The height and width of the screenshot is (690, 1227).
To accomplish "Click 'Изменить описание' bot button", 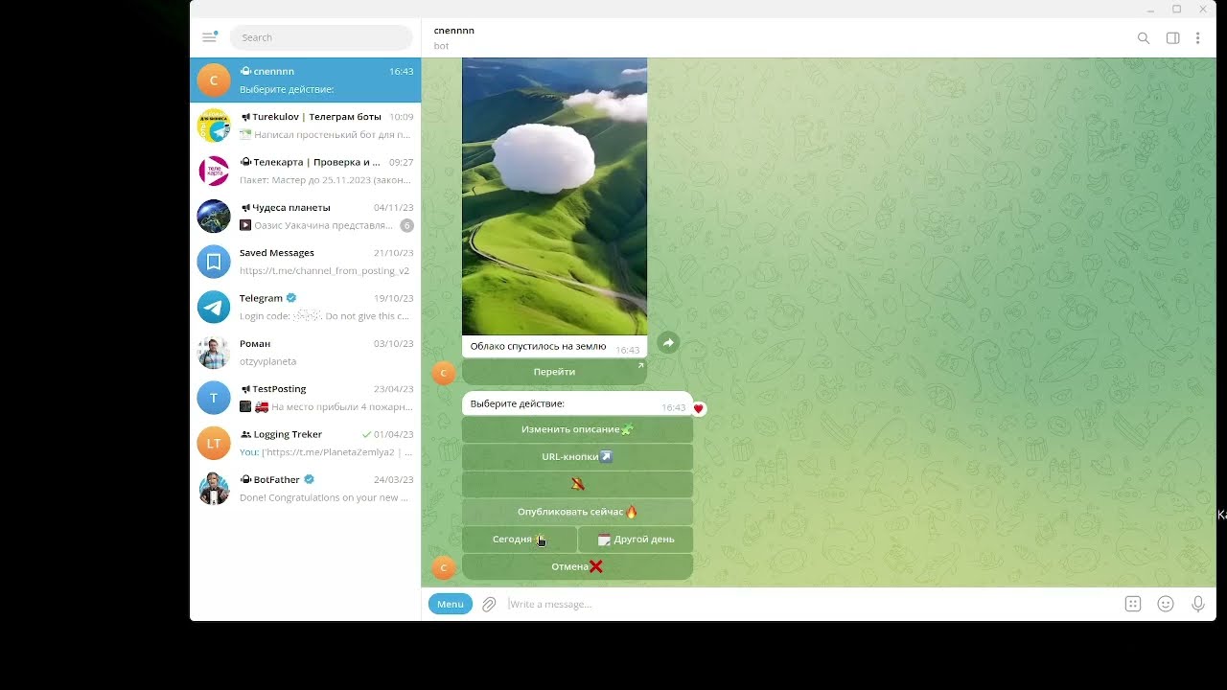I will 577,429.
